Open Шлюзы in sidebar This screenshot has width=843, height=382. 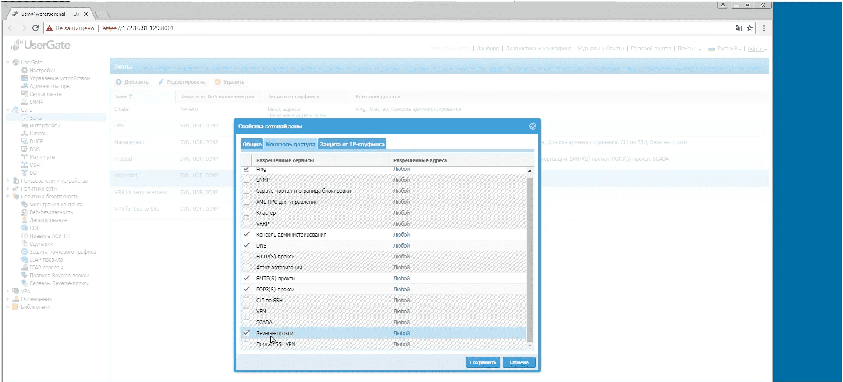click(x=39, y=134)
